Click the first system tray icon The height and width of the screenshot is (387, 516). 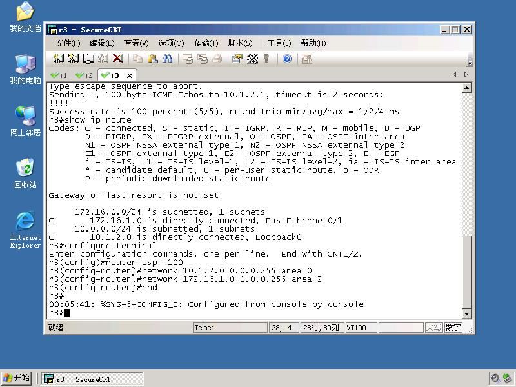[495, 378]
